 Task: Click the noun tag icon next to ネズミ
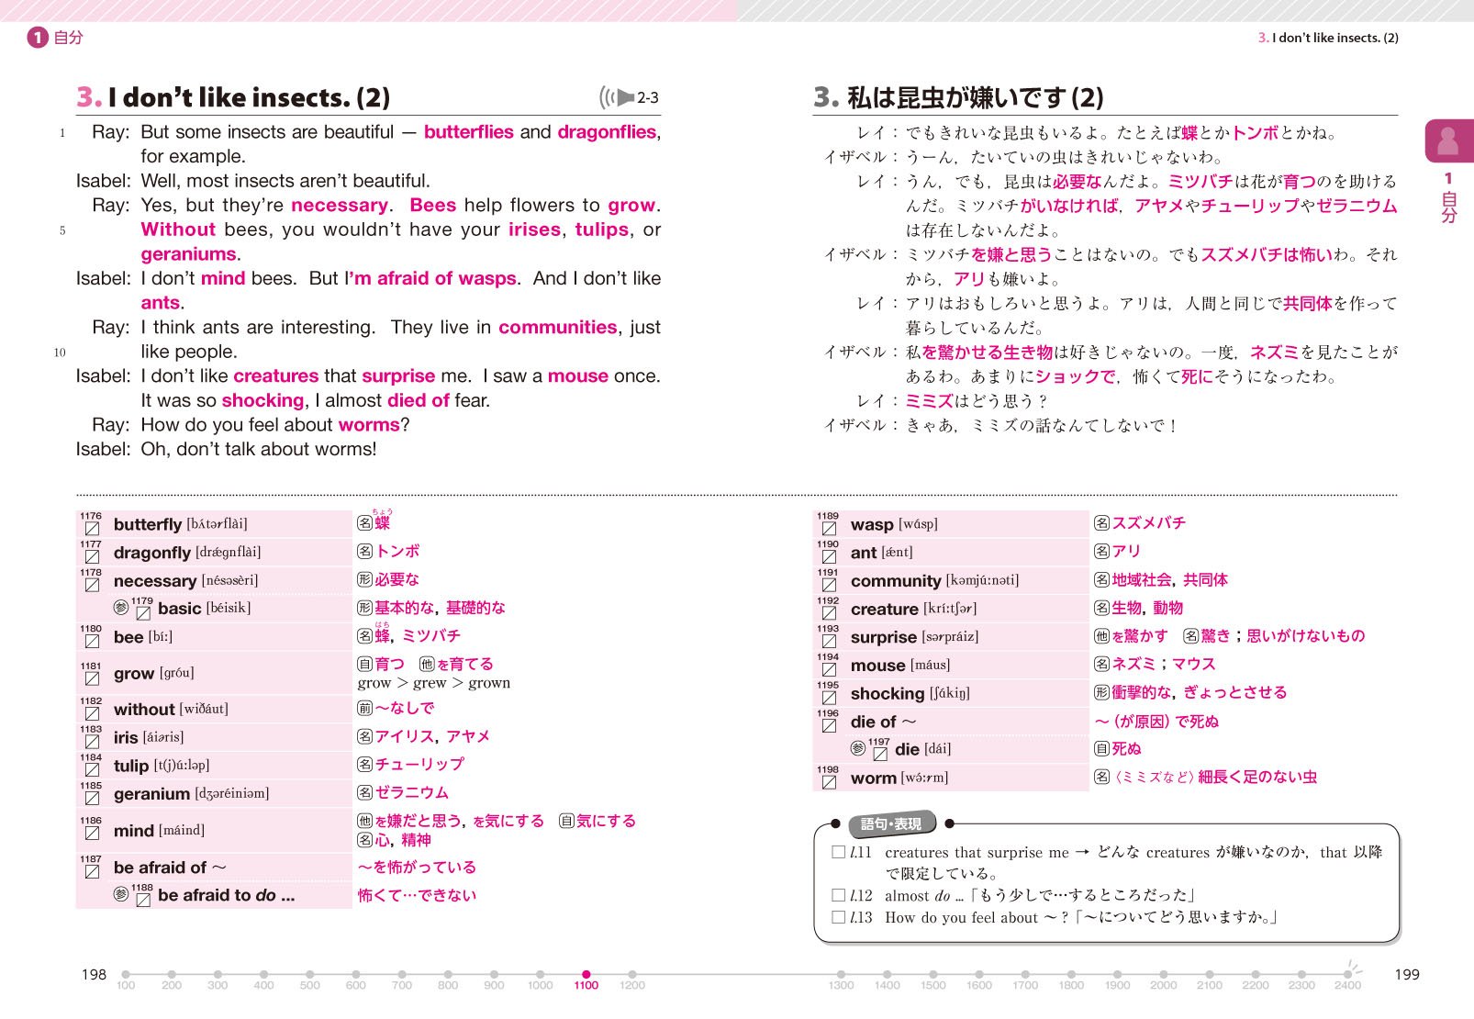coord(1102,664)
